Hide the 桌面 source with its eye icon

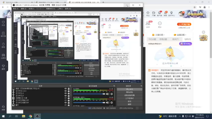point(65,89)
